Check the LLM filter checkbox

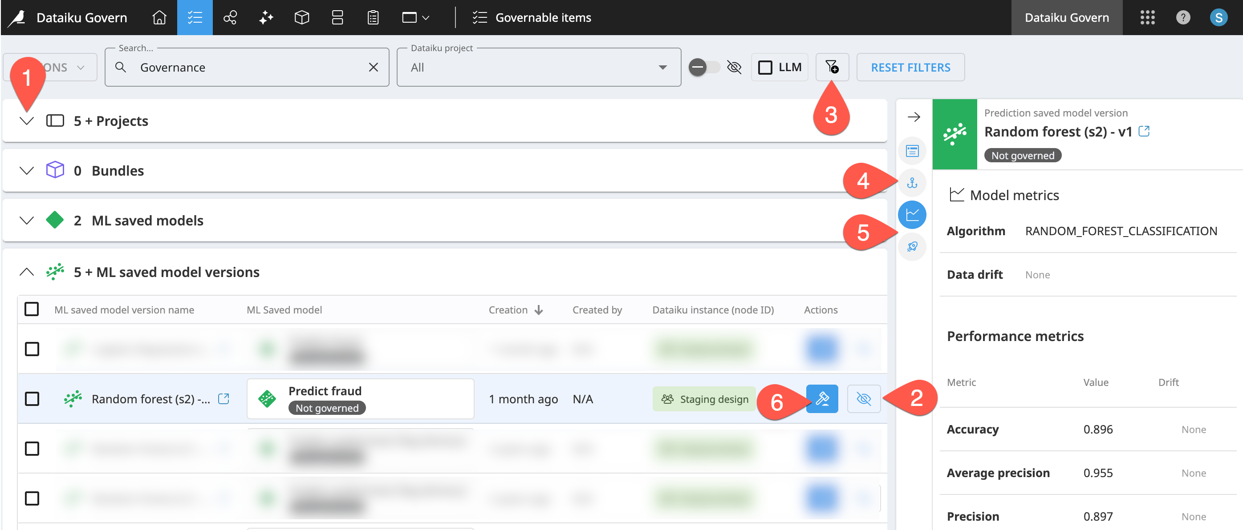[x=765, y=67]
